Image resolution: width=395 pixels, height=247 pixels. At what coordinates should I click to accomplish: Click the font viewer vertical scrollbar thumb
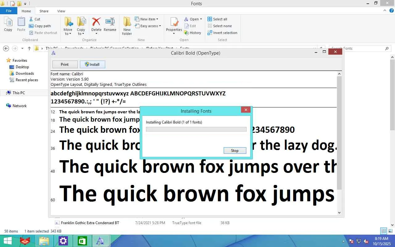339,133
